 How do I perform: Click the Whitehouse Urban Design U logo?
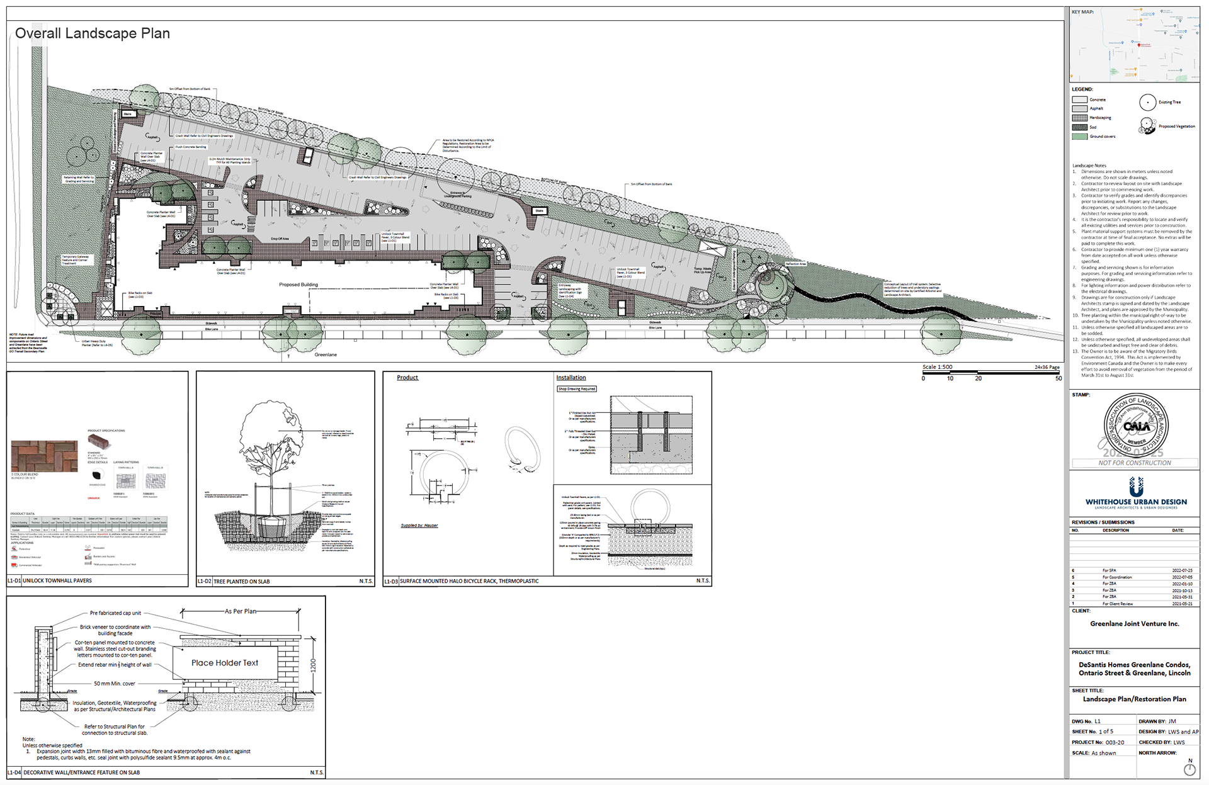(x=1136, y=486)
